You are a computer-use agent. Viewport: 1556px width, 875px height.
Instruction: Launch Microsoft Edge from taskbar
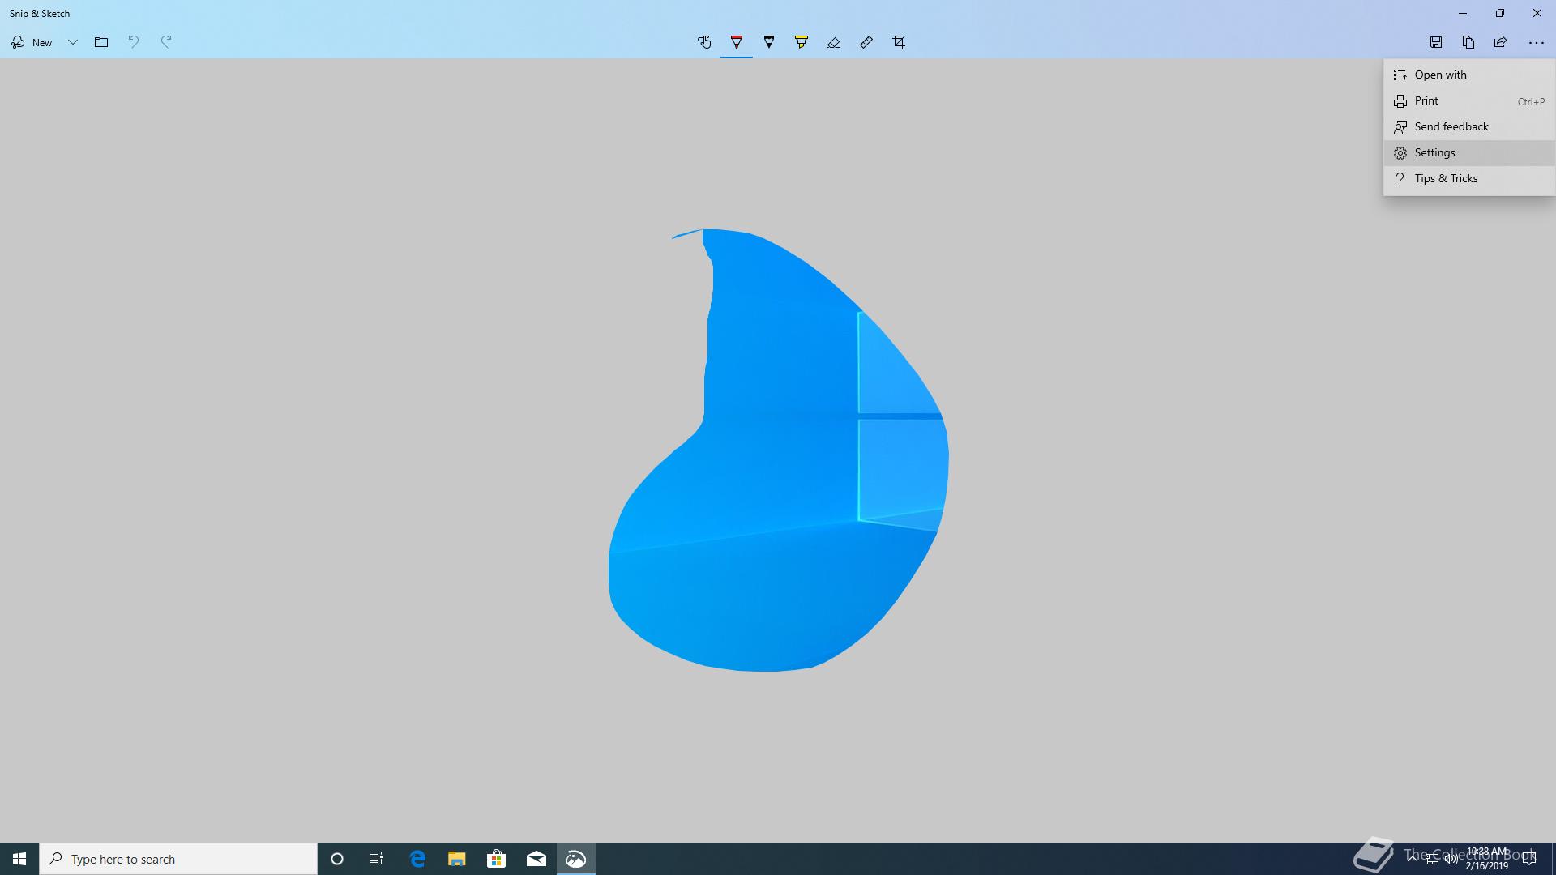(417, 859)
